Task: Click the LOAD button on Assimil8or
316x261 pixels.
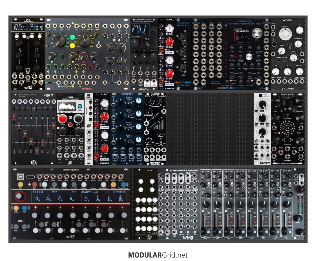Action: (232, 48)
